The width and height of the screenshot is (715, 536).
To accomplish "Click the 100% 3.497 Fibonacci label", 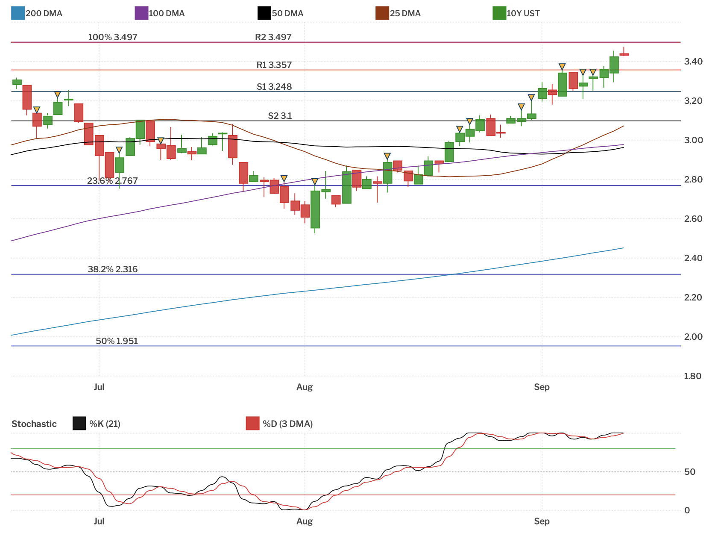I will [x=113, y=37].
